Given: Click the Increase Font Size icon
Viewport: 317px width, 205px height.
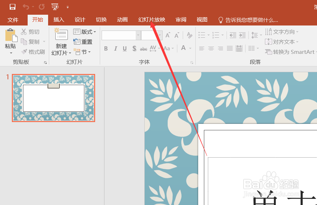Looking at the screenshot, I should 168,35.
